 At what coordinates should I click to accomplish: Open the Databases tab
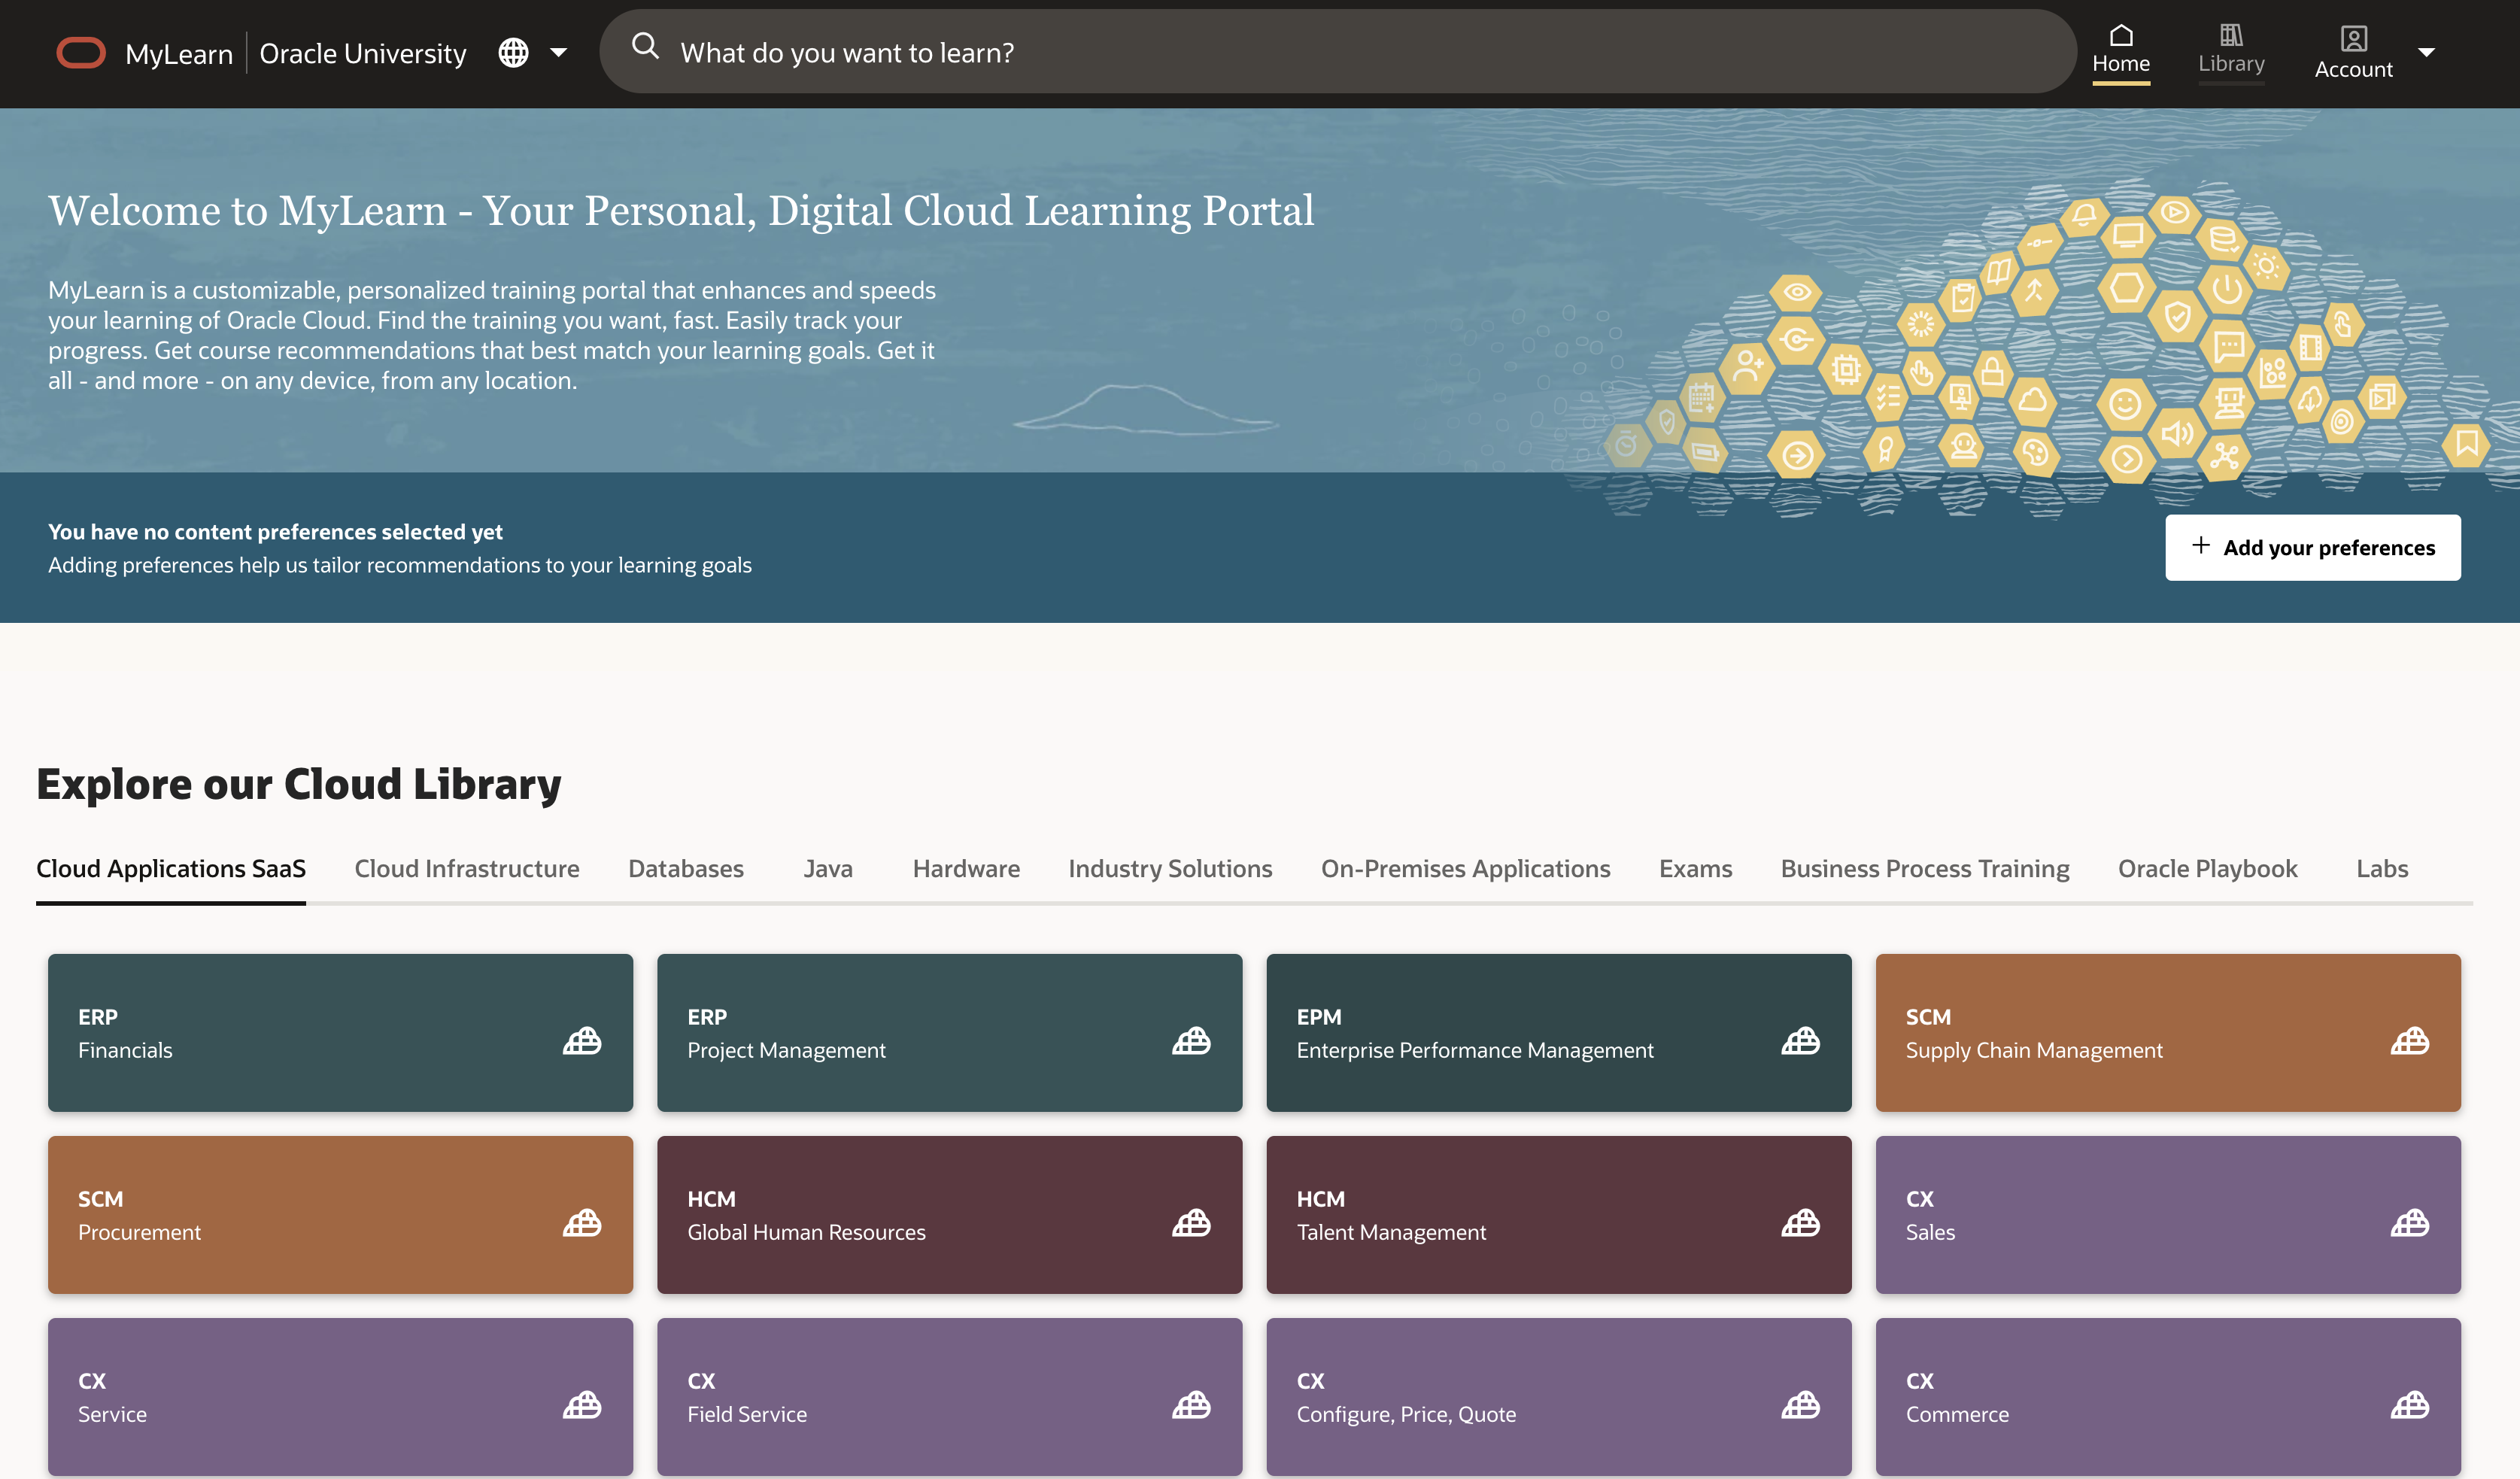pyautogui.click(x=686, y=868)
